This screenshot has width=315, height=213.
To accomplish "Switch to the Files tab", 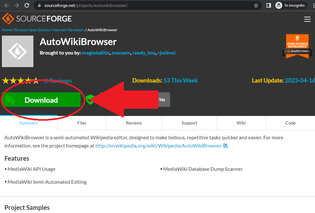I will point(82,123).
